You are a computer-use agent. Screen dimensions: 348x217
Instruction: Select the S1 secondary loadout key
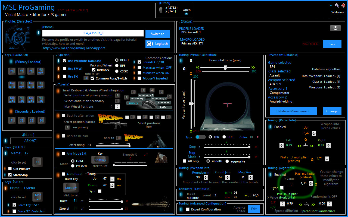pyautogui.click(x=12, y=120)
